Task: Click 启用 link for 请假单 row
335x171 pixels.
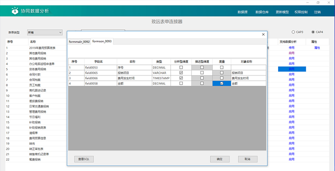Action: coord(292,133)
